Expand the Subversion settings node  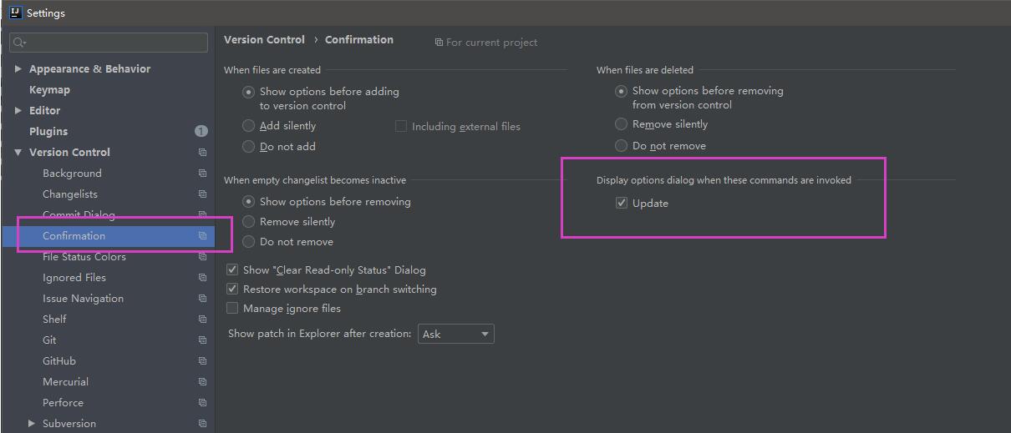32,424
